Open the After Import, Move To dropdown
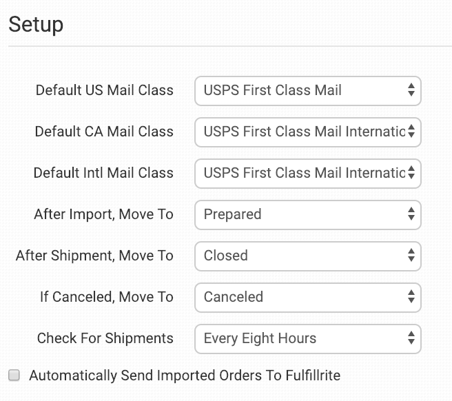The height and width of the screenshot is (401, 452). click(x=307, y=214)
